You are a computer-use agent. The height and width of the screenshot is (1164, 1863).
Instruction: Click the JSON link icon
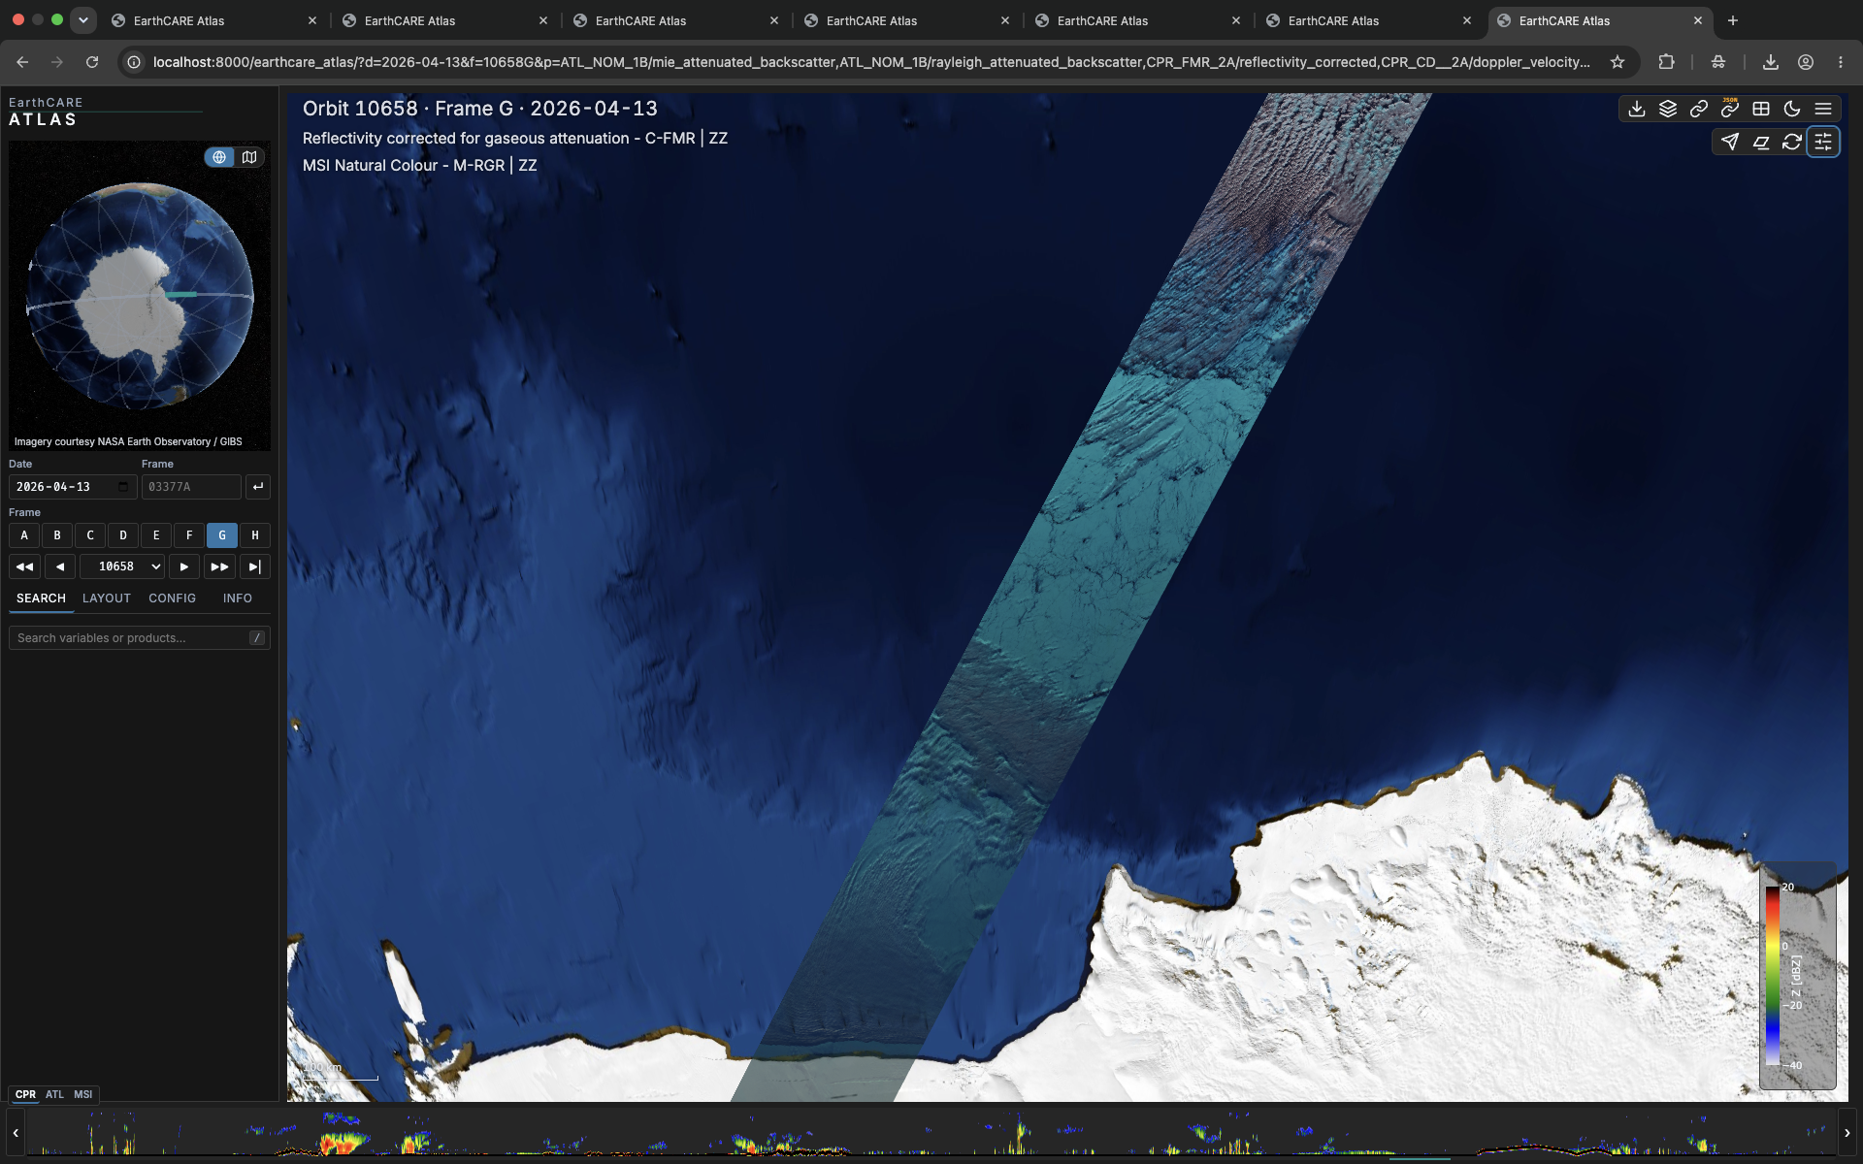tap(1730, 109)
